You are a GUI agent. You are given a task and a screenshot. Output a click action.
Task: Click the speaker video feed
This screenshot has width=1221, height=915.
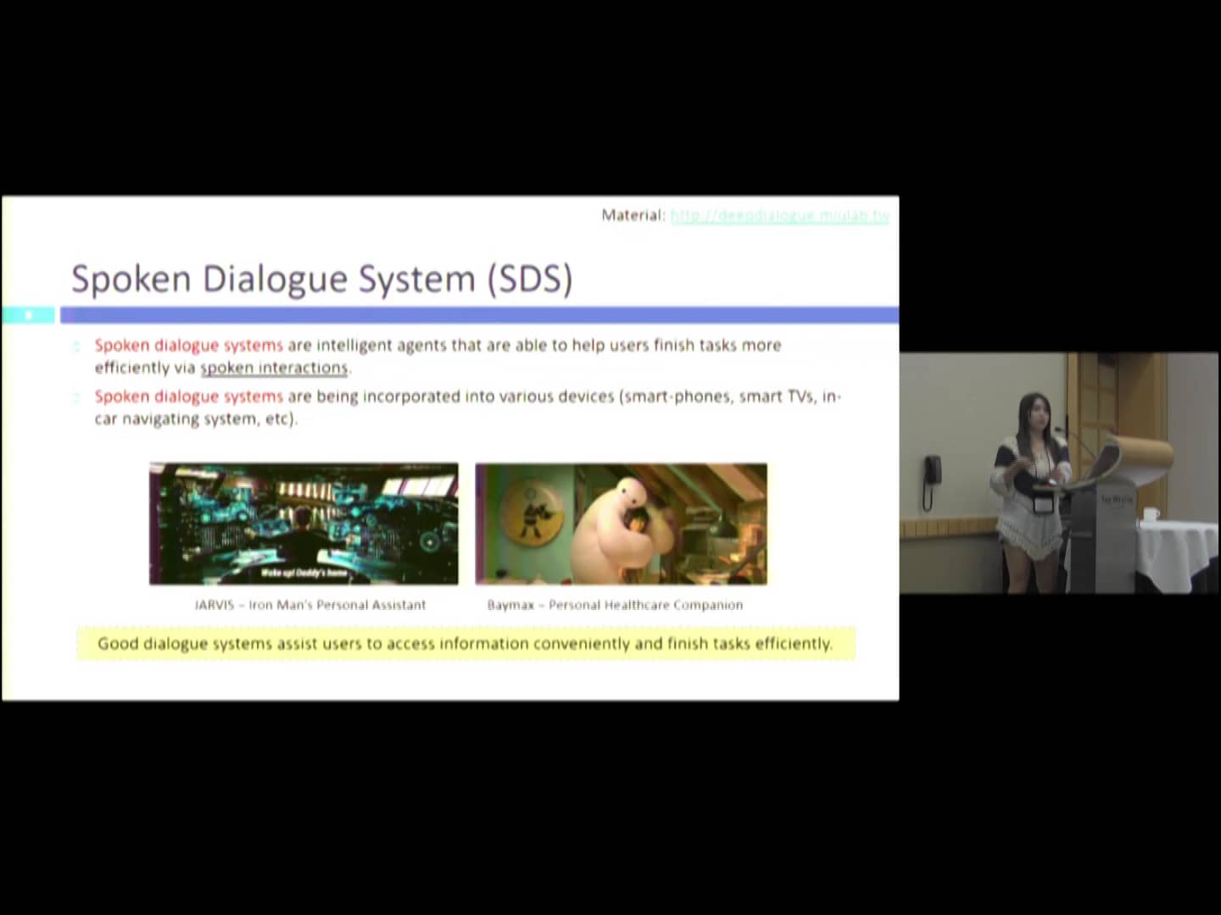pyautogui.click(x=1059, y=473)
